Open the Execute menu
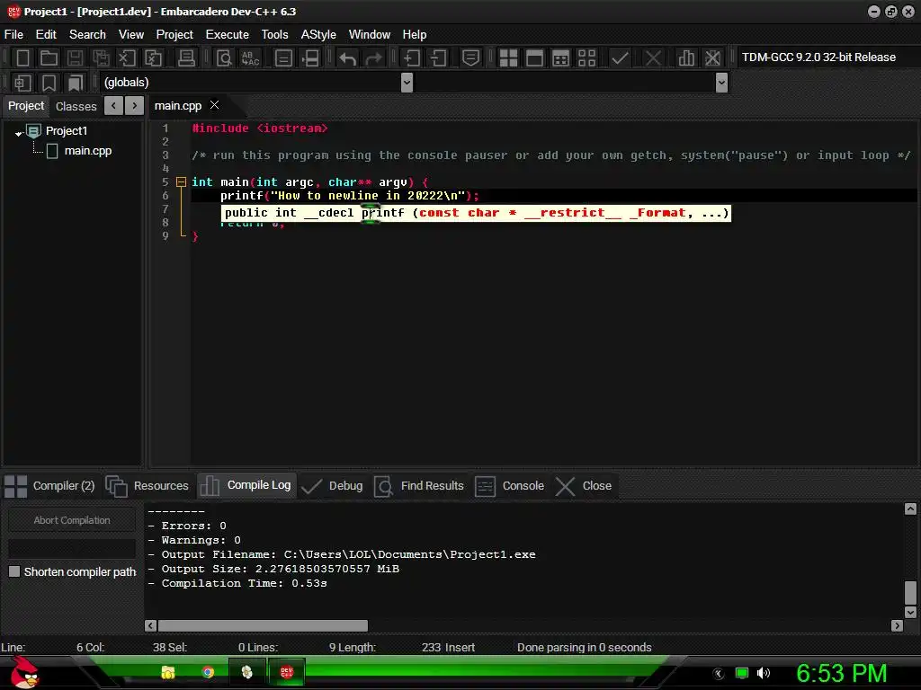 tap(228, 35)
